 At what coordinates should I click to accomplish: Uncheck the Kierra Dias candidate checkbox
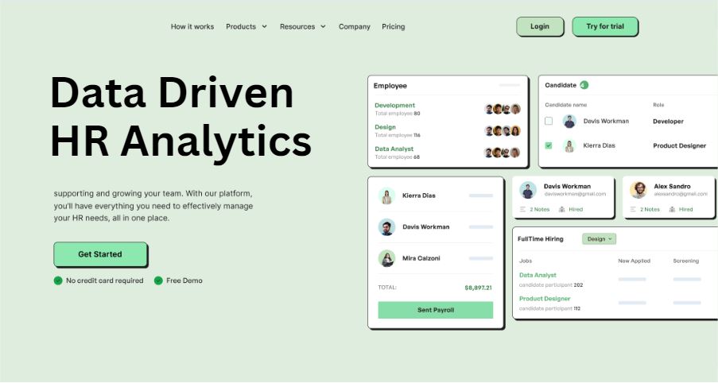coord(549,145)
